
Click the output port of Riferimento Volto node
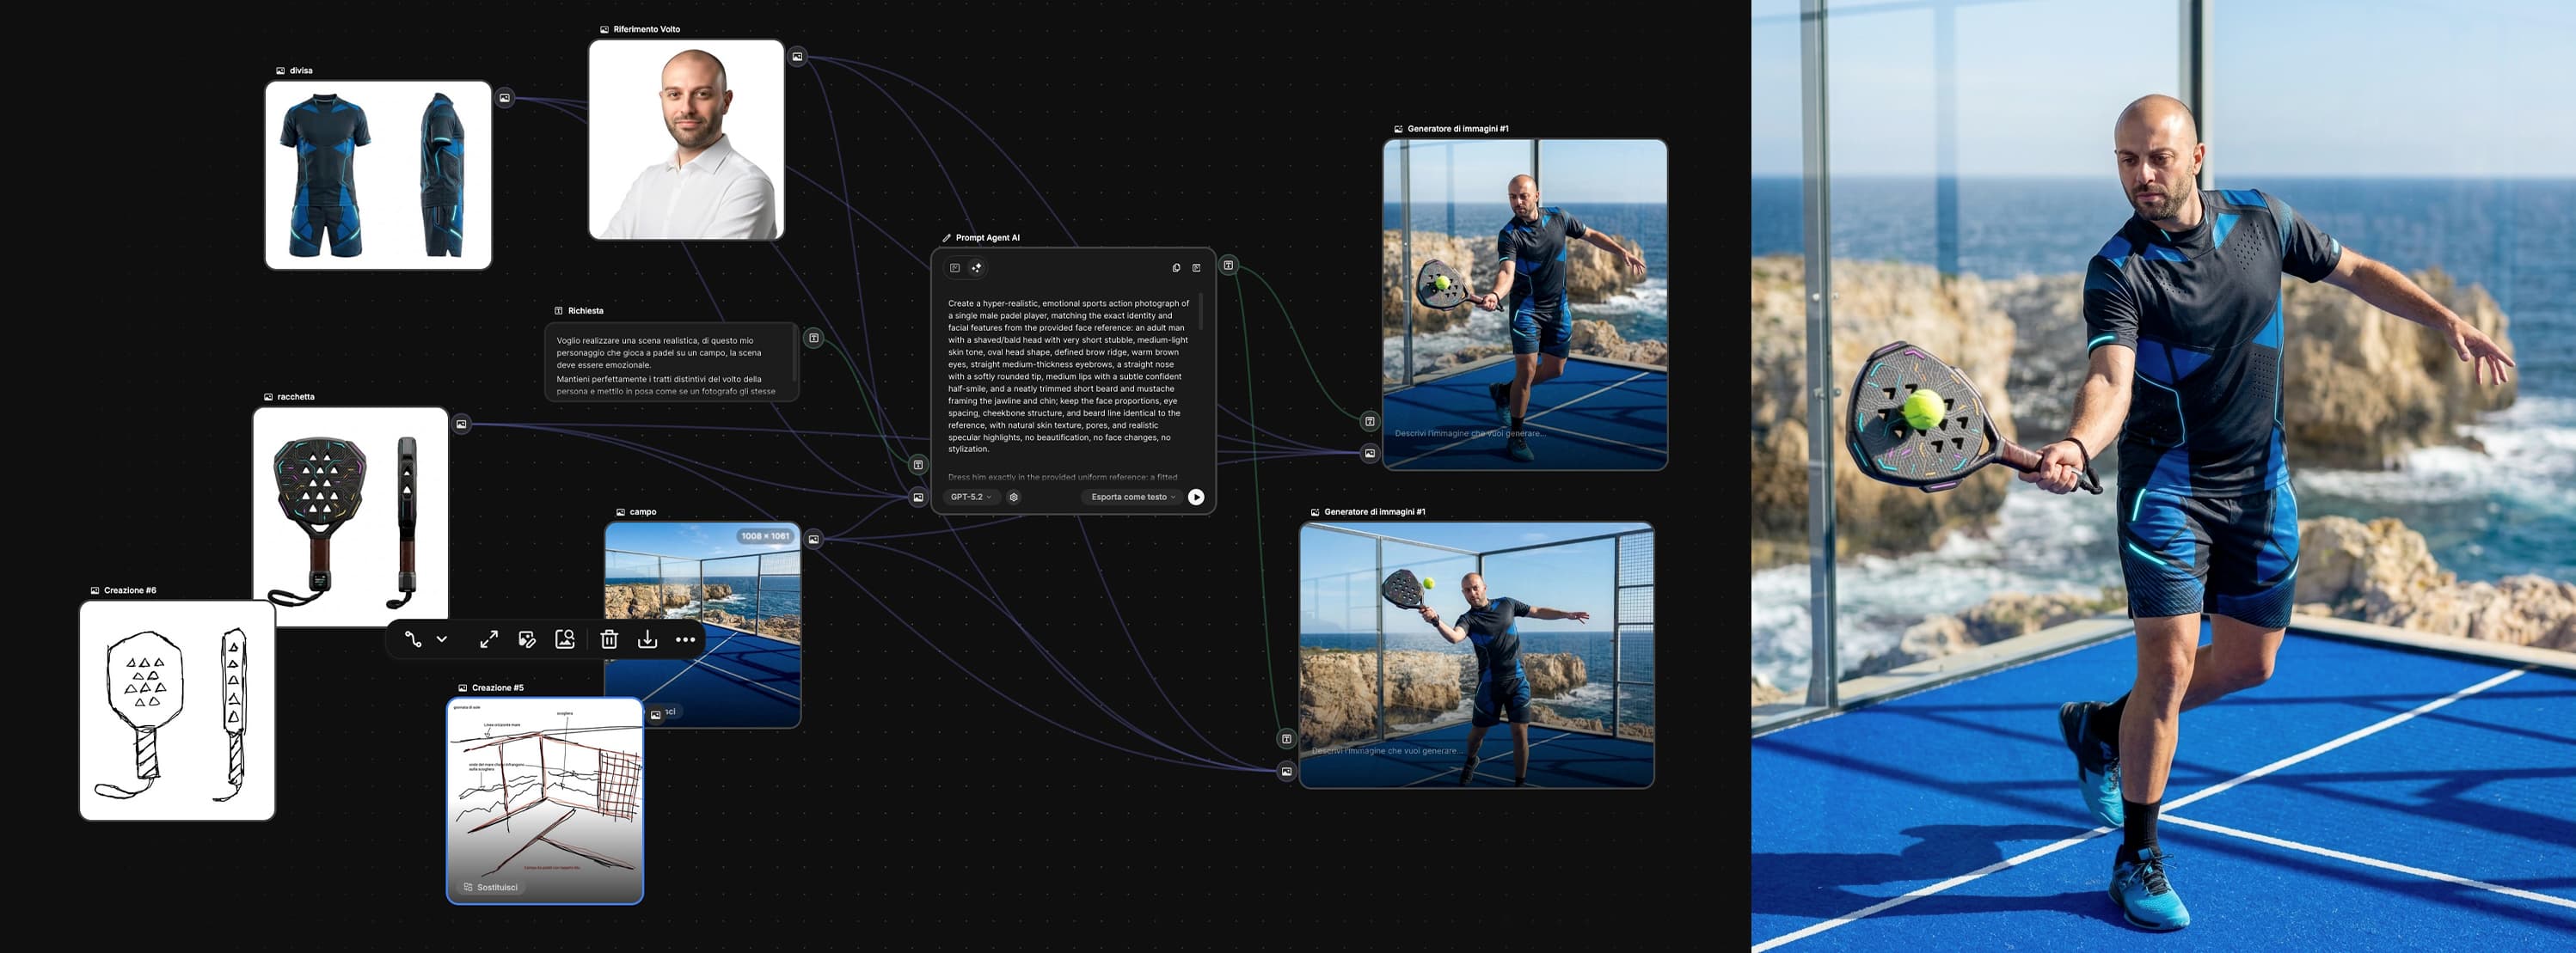point(797,57)
